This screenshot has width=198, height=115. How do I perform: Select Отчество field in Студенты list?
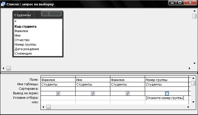click(38, 40)
